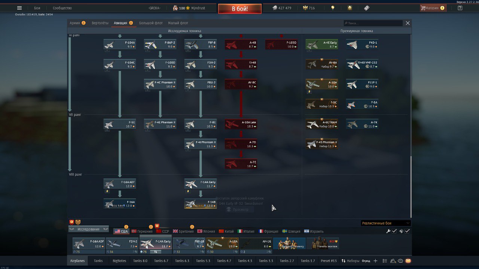Open the hamburger main menu
This screenshot has height=269, width=479.
(19, 8)
